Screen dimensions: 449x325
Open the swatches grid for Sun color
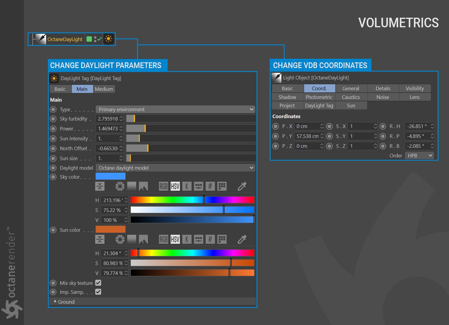point(222,239)
